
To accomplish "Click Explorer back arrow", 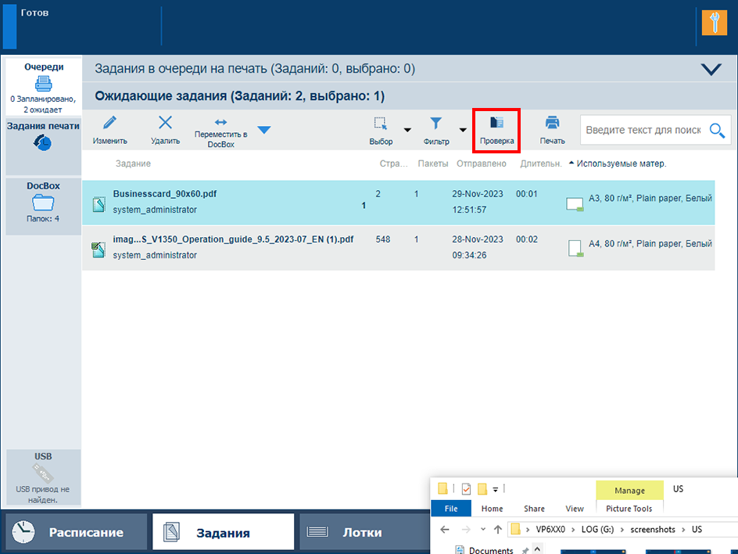I will coord(444,530).
